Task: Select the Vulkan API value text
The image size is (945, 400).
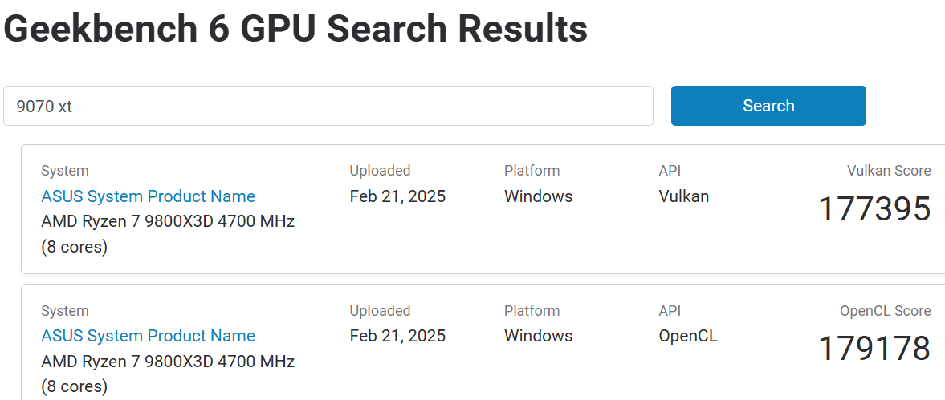Action: tap(683, 196)
